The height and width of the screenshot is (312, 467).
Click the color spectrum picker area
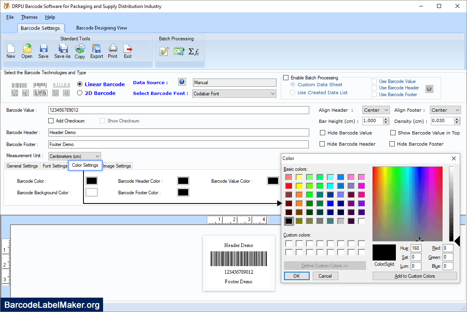tap(407, 204)
